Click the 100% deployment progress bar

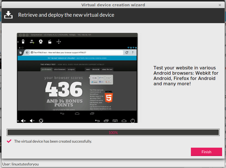coord(113,132)
